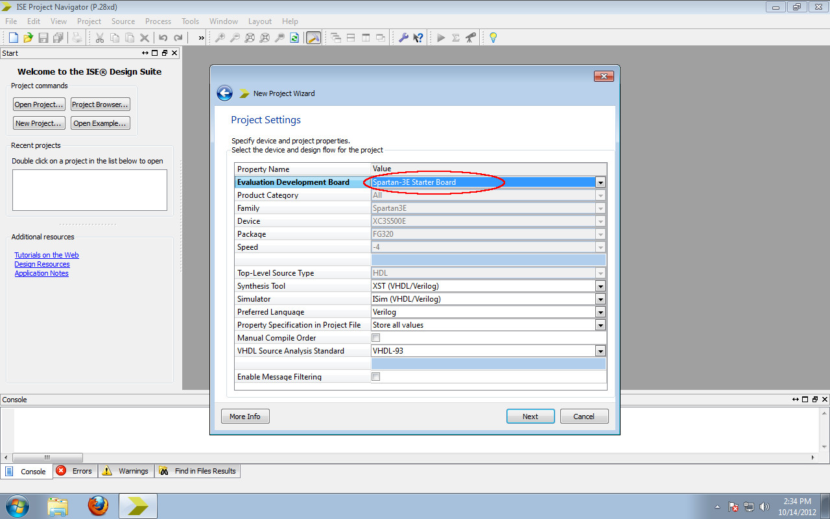Activate the Context Help arrow icon
This screenshot has width=830, height=519.
point(418,37)
